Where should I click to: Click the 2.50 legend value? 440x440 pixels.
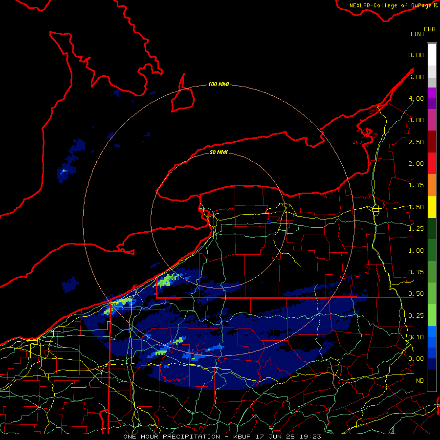(416, 142)
